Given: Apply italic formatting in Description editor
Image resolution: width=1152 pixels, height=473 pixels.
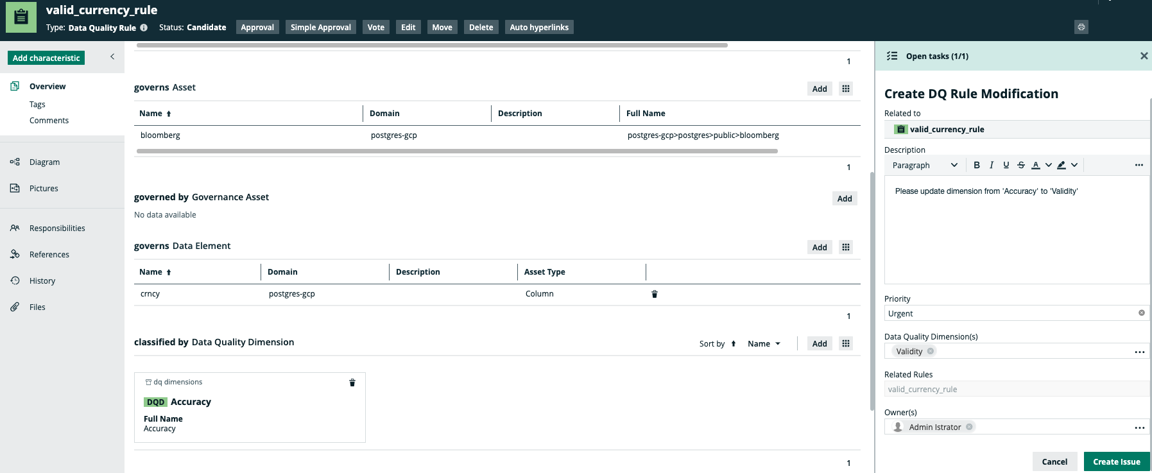Looking at the screenshot, I should pos(992,165).
